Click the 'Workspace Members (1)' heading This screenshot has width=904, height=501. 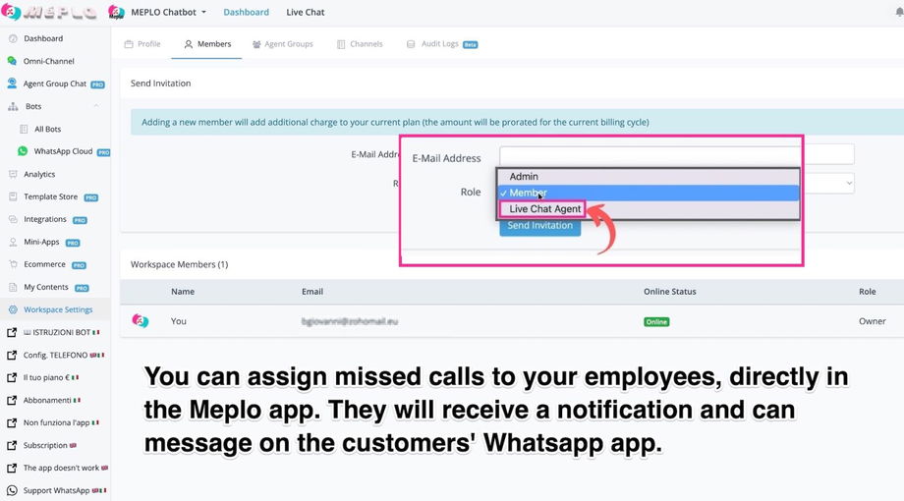179,264
